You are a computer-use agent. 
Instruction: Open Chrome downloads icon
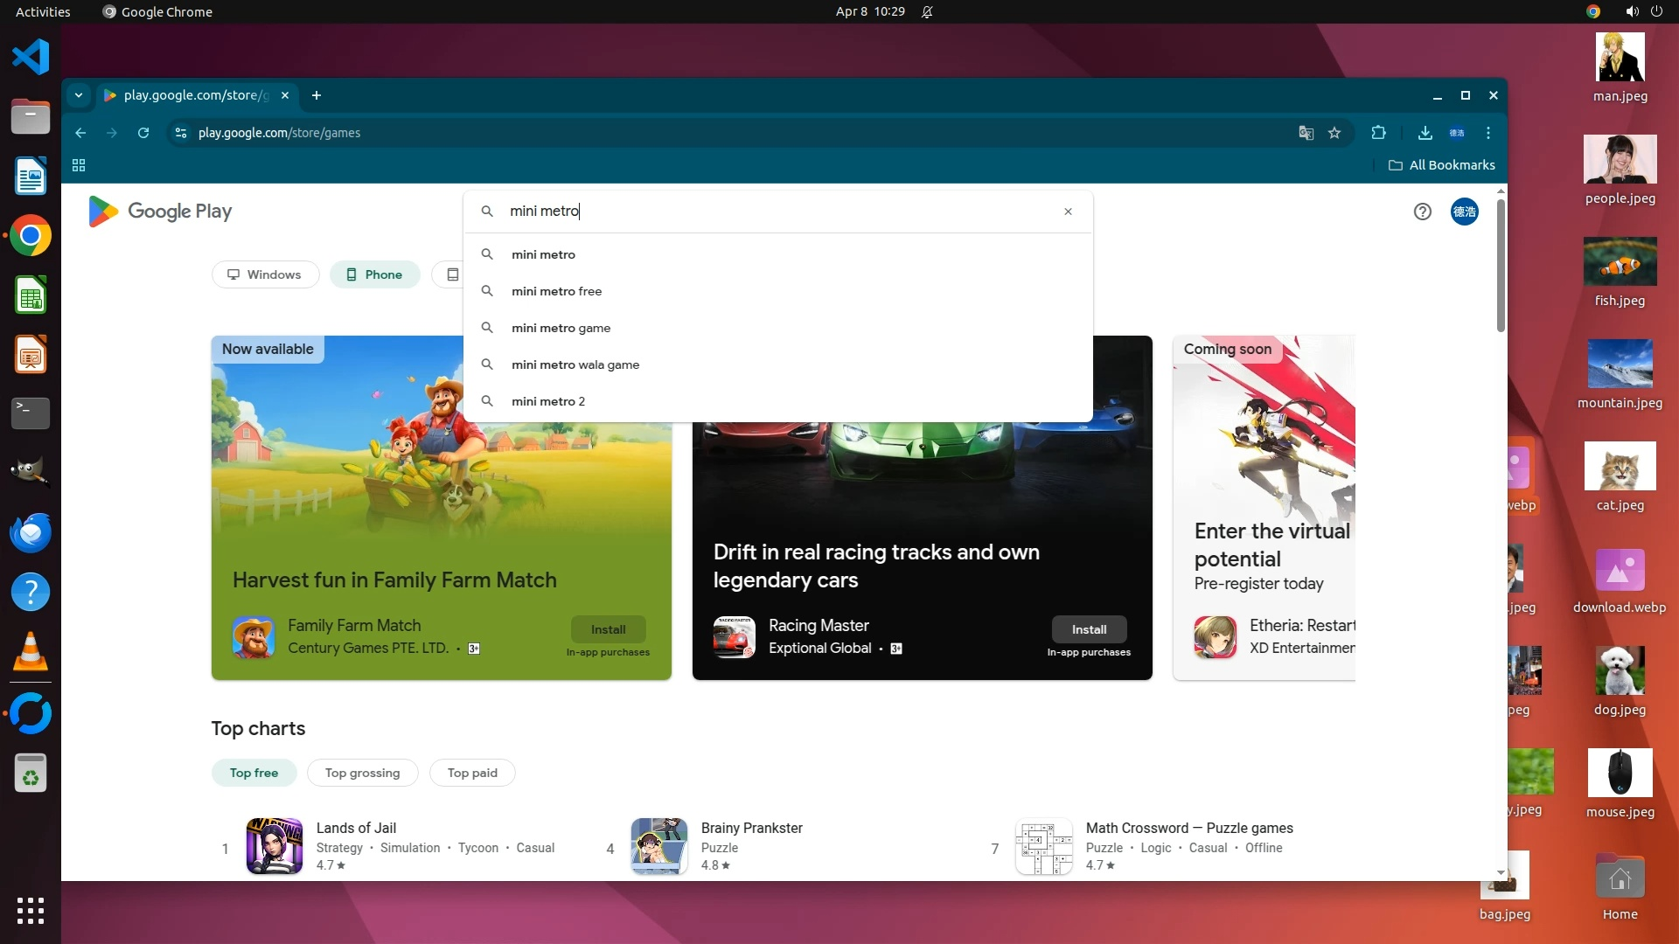tap(1425, 133)
